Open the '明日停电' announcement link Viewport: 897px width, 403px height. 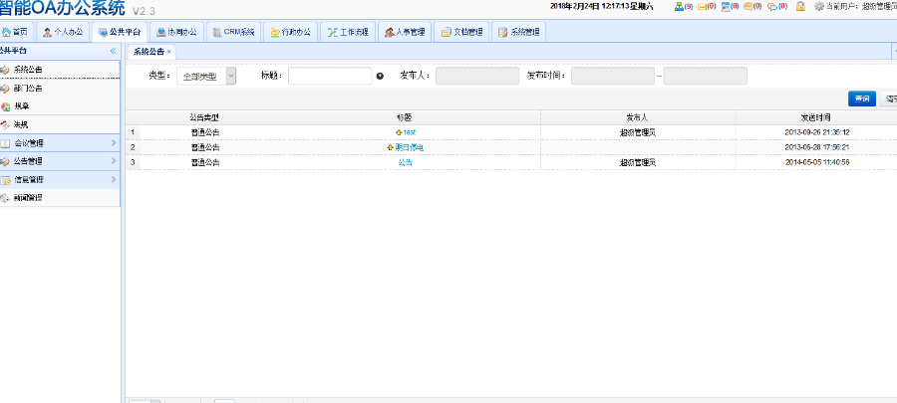pyautogui.click(x=410, y=147)
